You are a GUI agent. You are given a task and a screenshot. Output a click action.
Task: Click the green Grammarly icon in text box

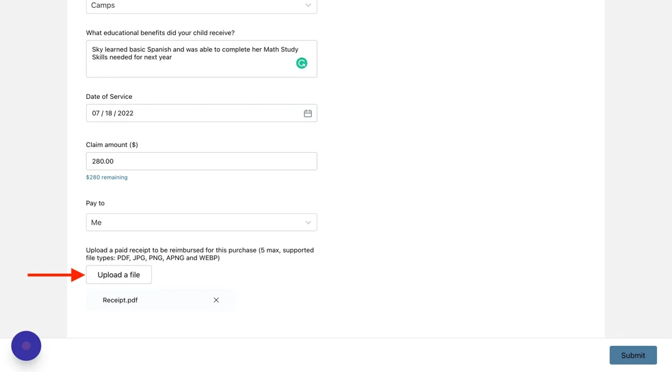coord(301,63)
